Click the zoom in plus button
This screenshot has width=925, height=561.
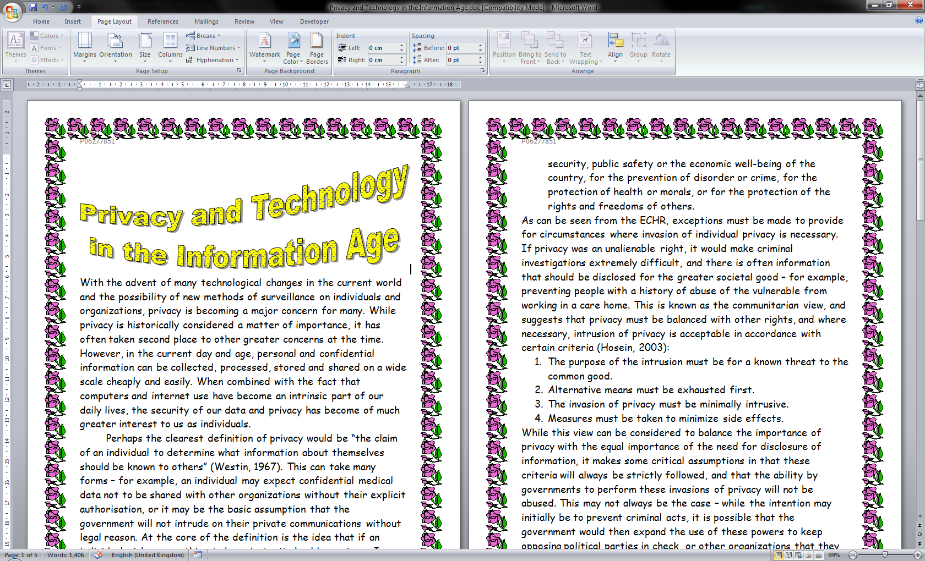point(917,555)
